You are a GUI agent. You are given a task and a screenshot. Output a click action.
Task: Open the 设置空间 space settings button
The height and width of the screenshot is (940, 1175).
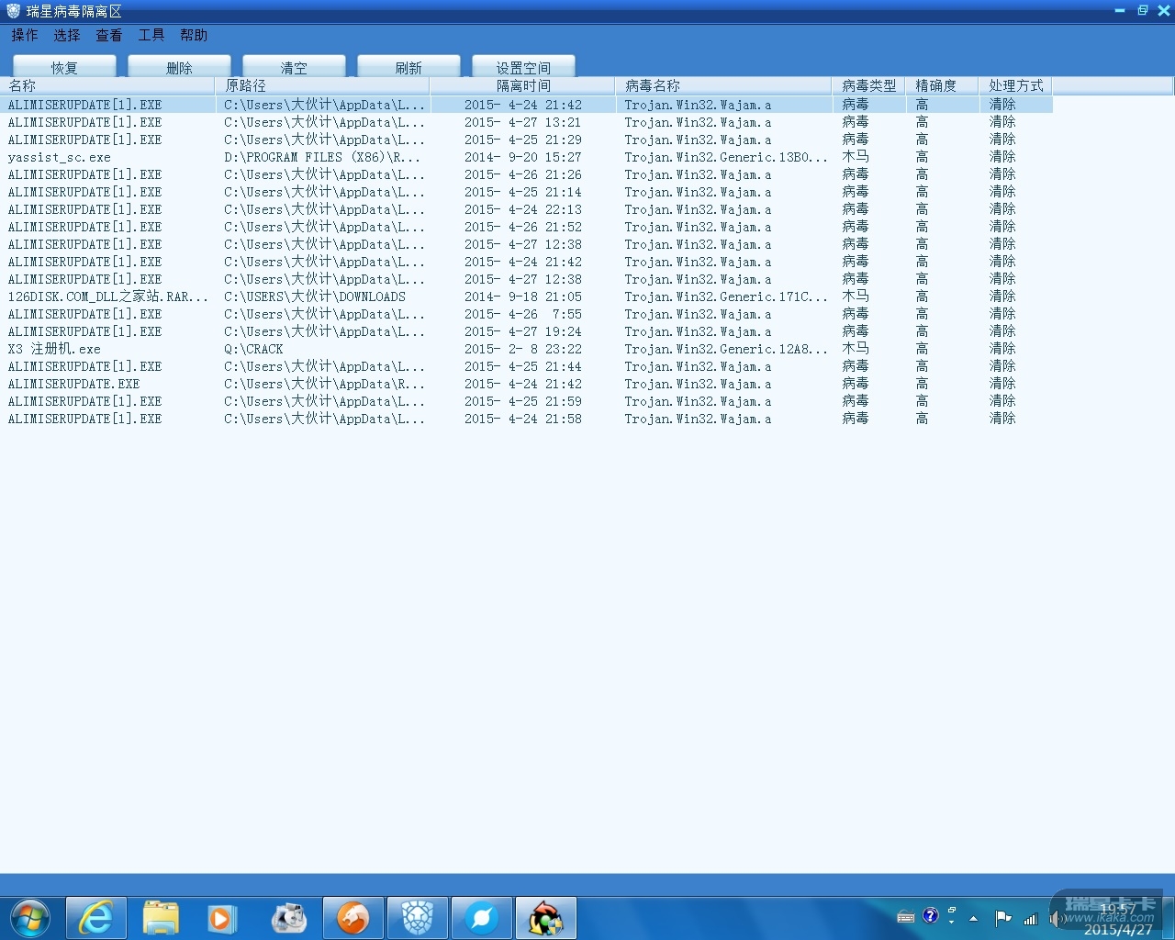click(x=523, y=67)
